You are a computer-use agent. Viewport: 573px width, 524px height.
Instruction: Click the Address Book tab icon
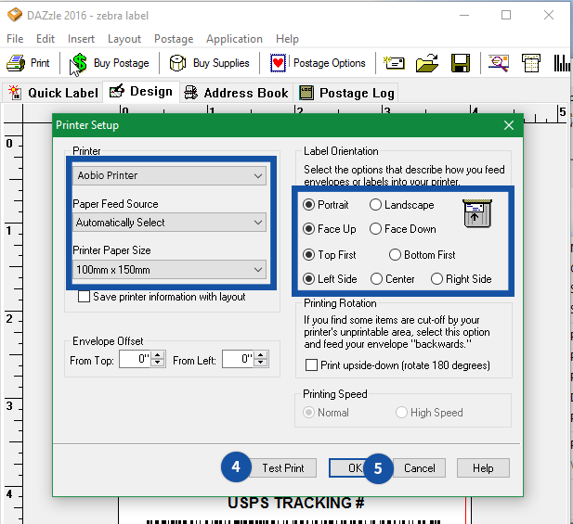[x=191, y=93]
